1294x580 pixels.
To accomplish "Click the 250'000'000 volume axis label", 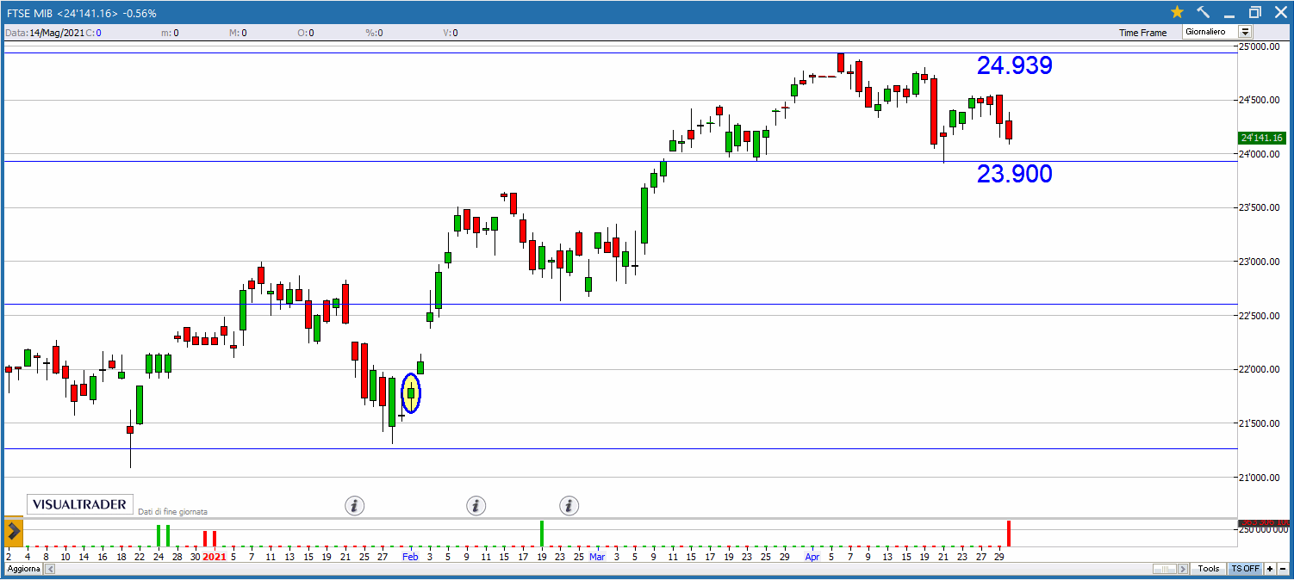I will click(x=1263, y=530).
